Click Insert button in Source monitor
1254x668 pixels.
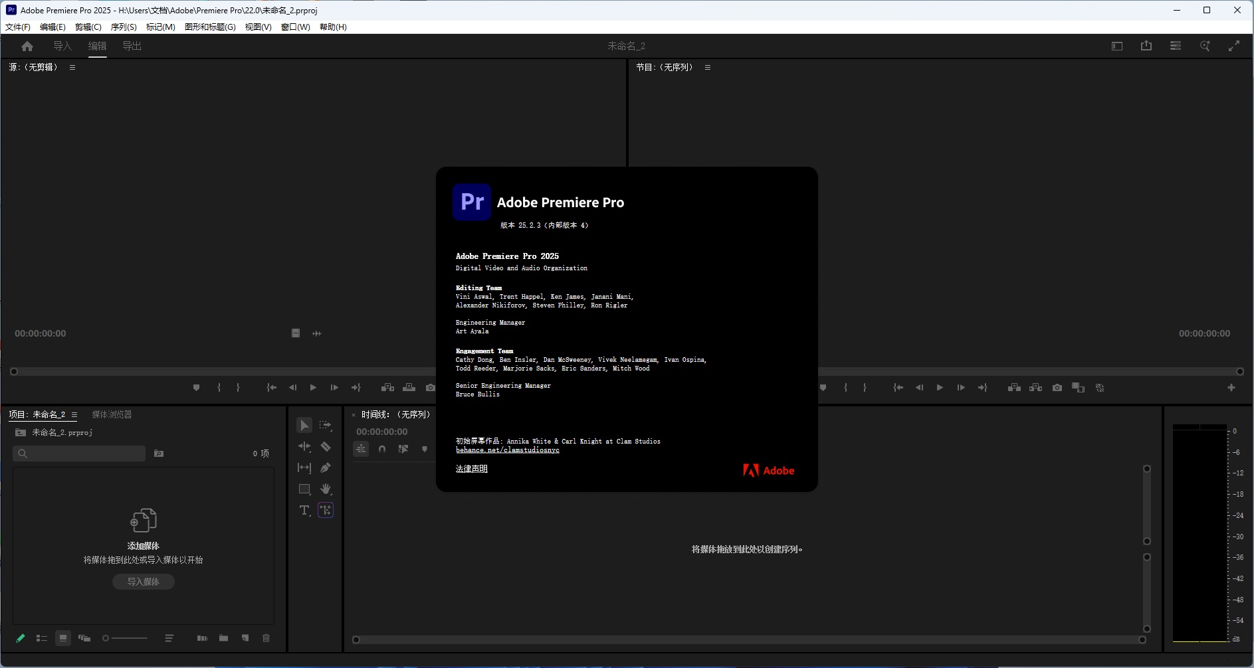click(387, 388)
